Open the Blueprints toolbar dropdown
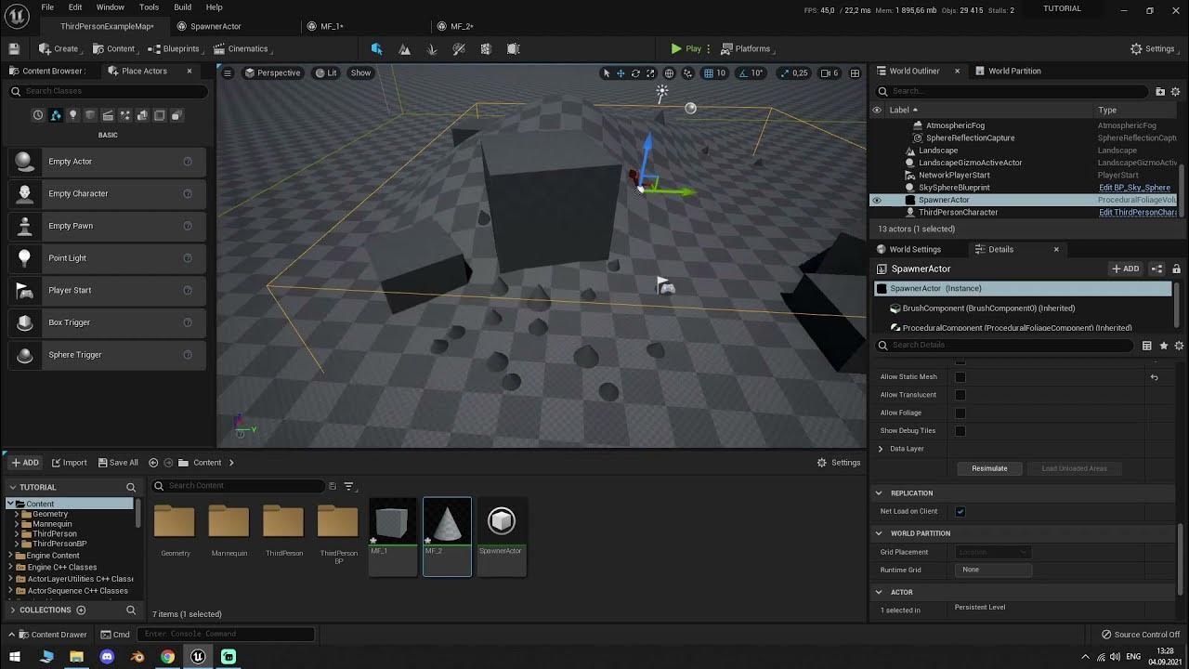 click(176, 48)
